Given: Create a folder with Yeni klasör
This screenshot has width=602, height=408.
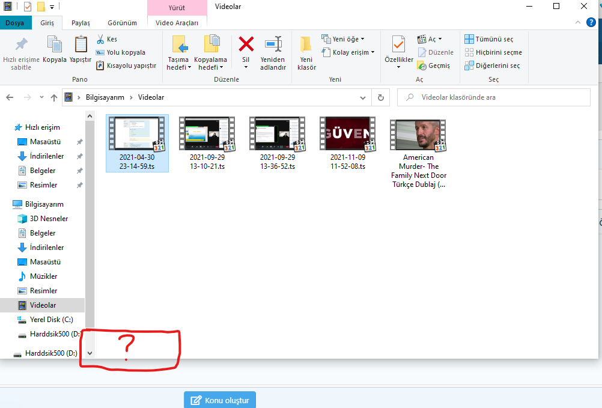Looking at the screenshot, I should click(306, 53).
